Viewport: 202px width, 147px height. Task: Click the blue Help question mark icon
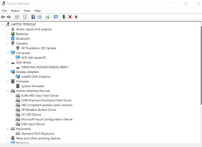pyautogui.click(x=33, y=17)
